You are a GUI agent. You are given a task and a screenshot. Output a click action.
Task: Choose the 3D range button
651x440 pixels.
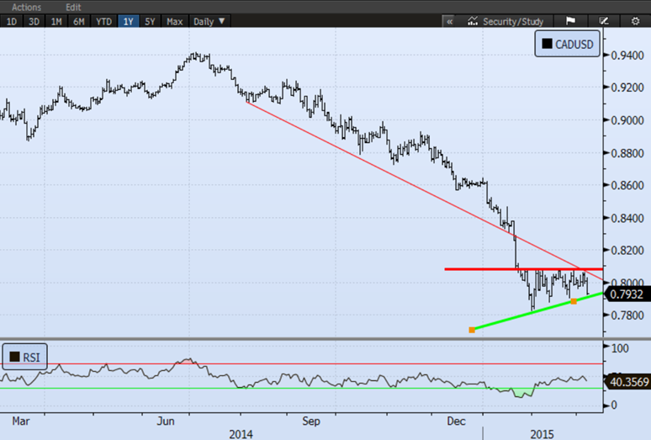(34, 21)
